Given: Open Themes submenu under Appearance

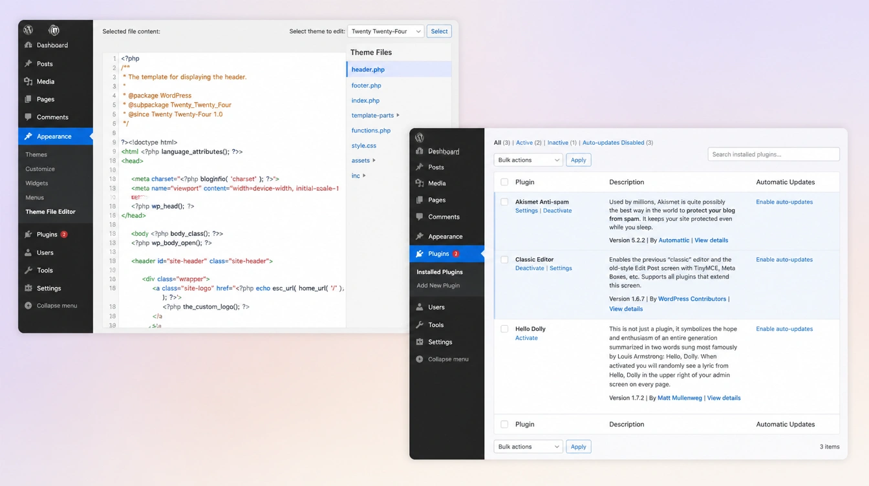Looking at the screenshot, I should [36, 154].
